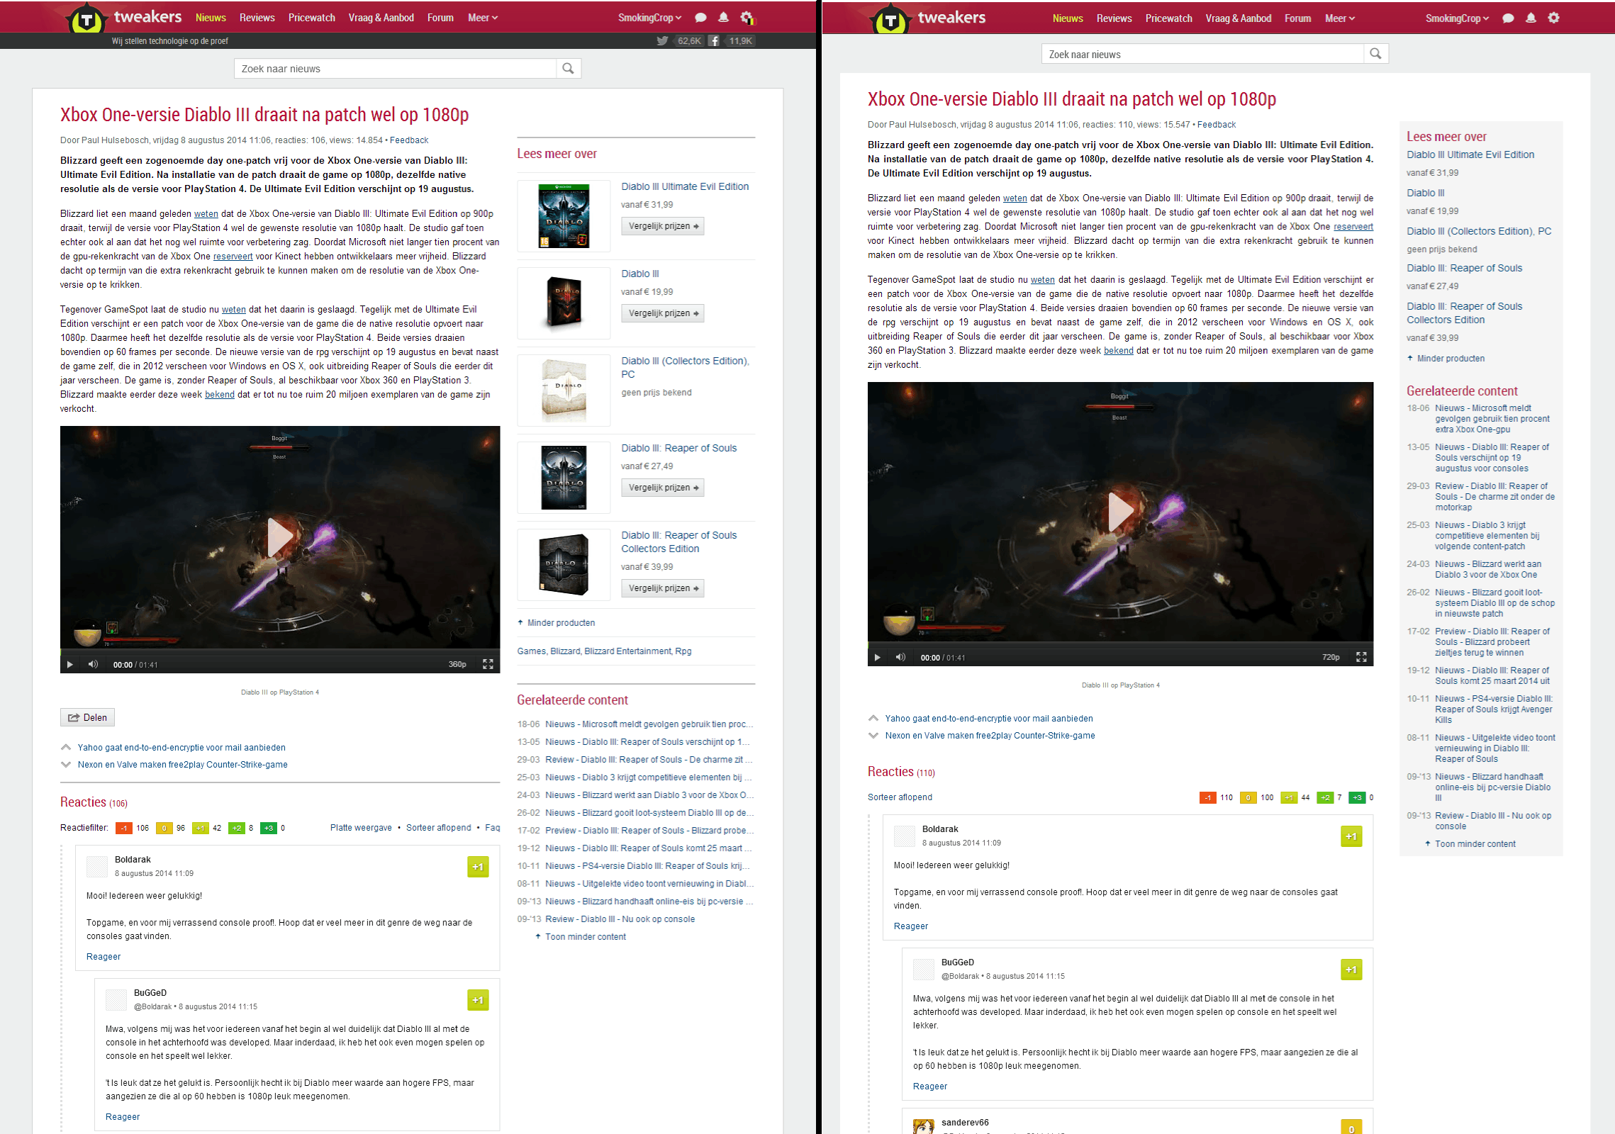The image size is (1615, 1134).
Task: Open the Meer dropdown in left navigation
Action: coord(483,18)
